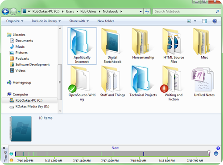The image size is (223, 165).
Task: Toggle the preview pane button
Action: (x=205, y=21)
